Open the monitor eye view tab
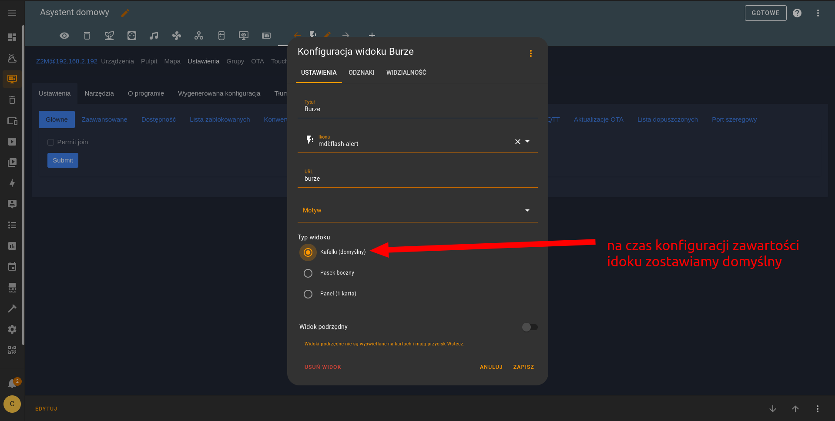This screenshot has height=421, width=835. (244, 36)
